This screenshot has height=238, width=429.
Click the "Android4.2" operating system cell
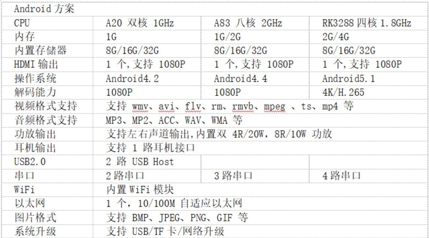(x=132, y=78)
